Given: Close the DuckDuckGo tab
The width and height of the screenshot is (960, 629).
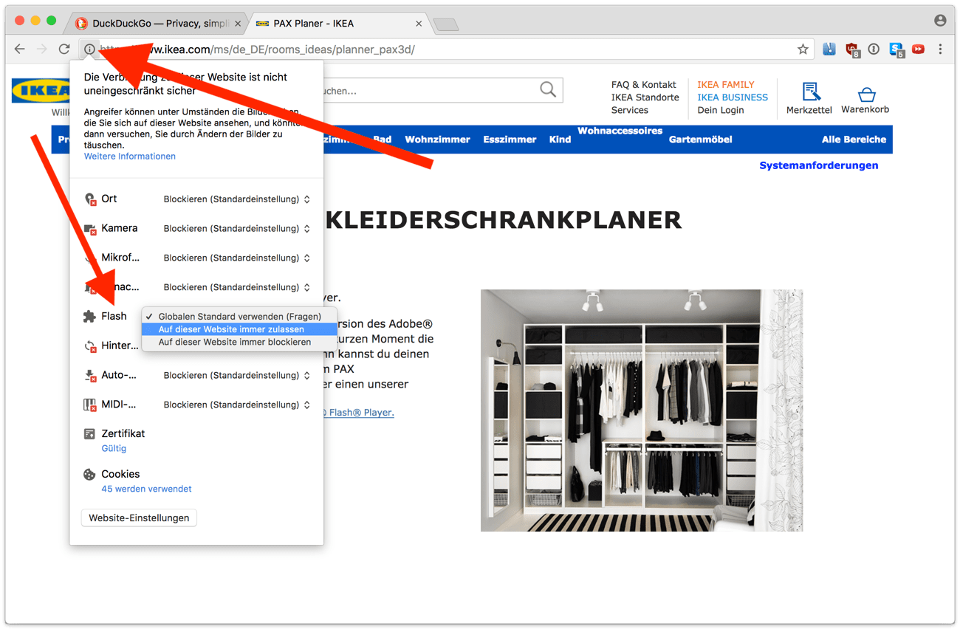Looking at the screenshot, I should (x=238, y=24).
